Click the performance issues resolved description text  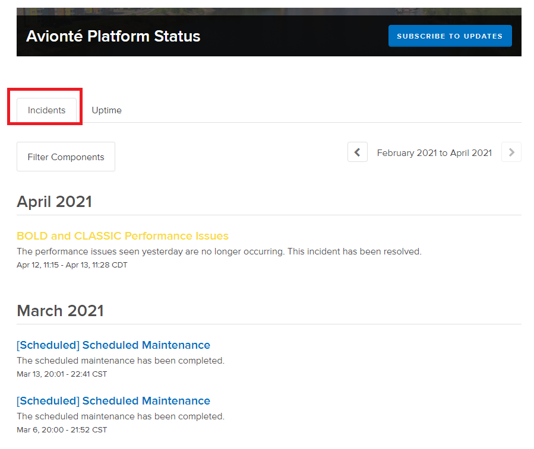219,251
